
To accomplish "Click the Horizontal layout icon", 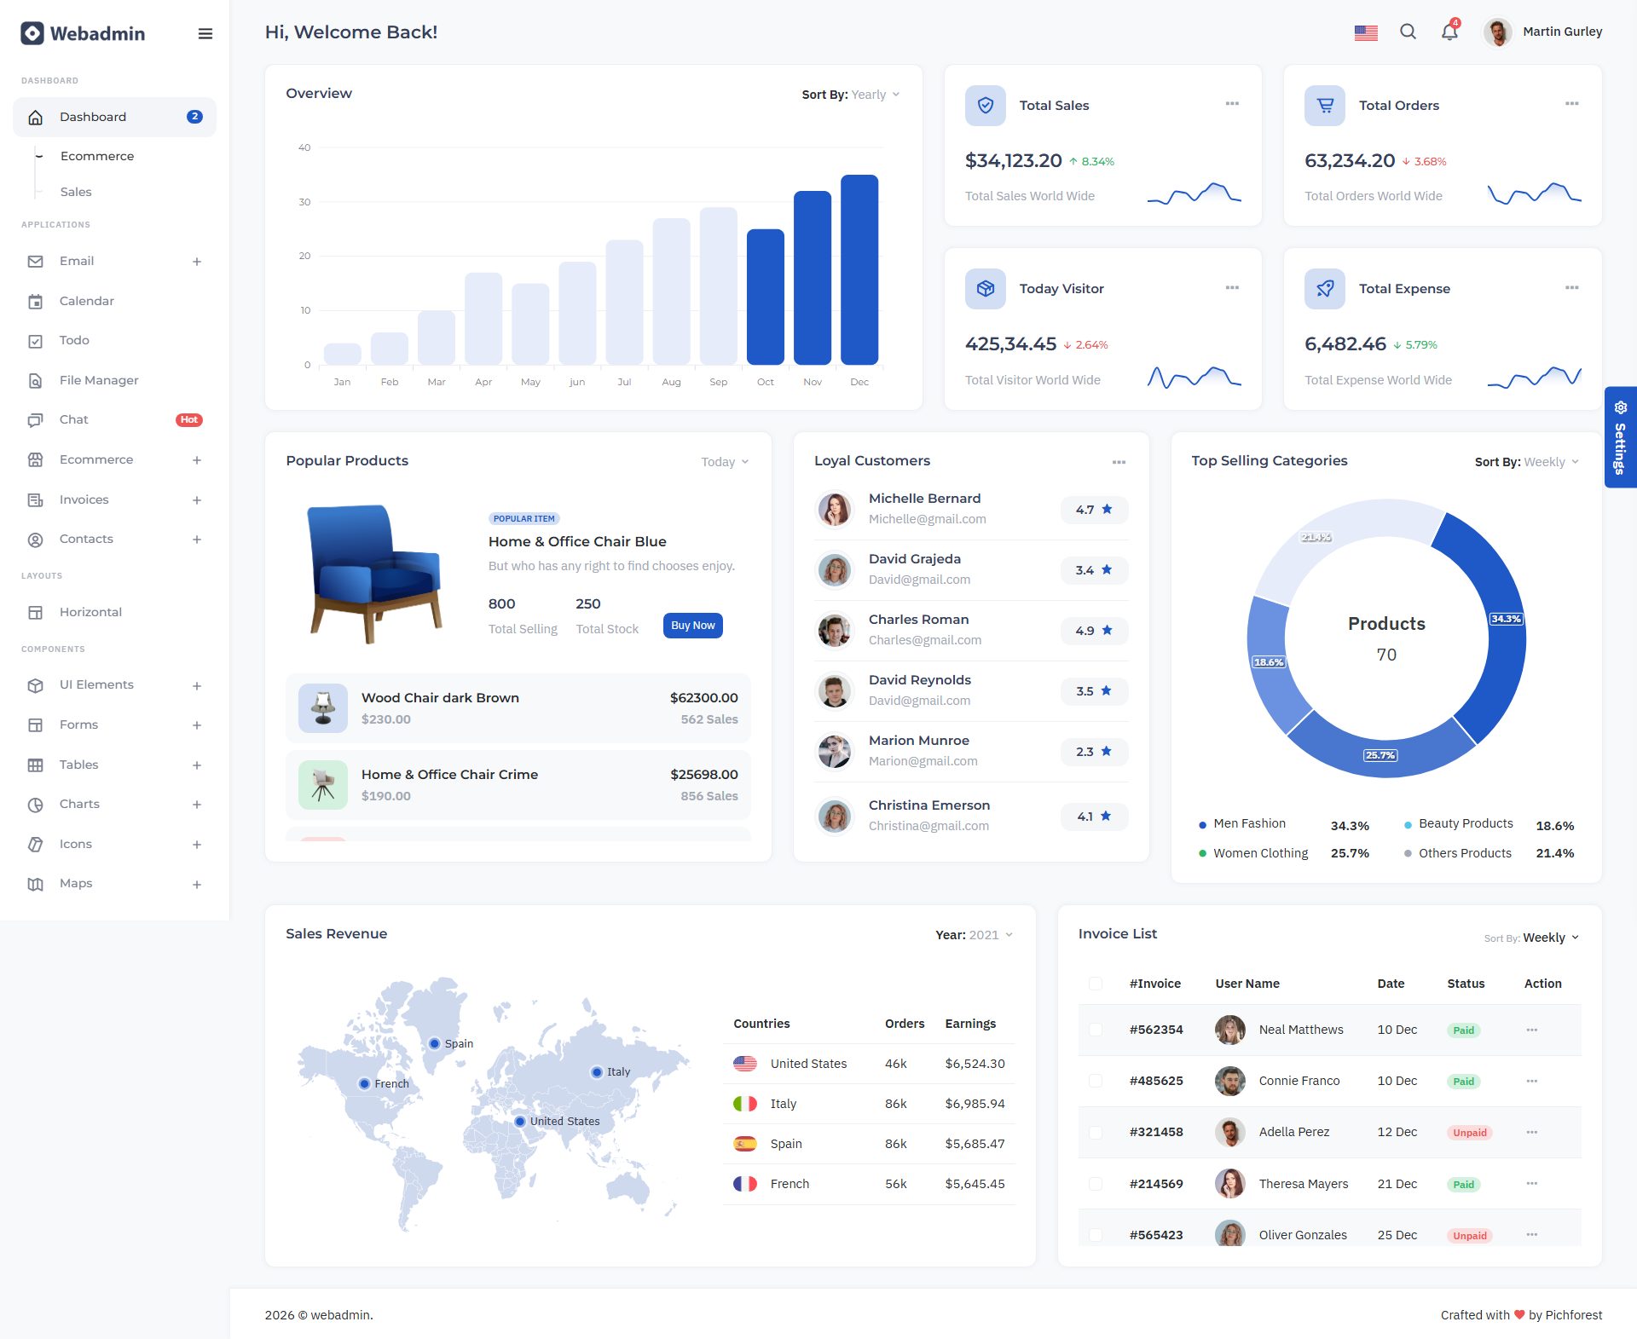I will pyautogui.click(x=35, y=613).
